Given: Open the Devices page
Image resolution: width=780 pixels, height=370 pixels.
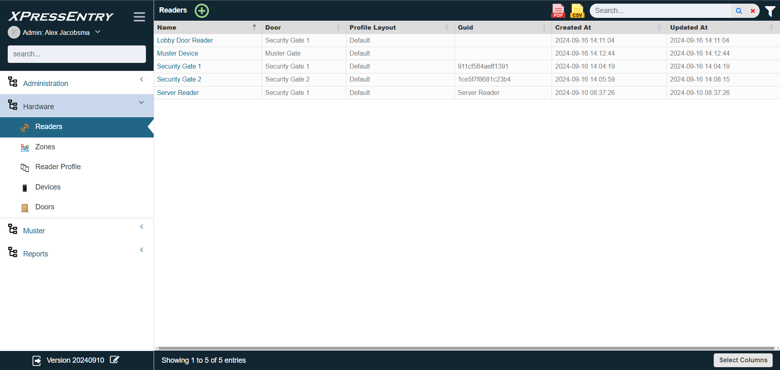Looking at the screenshot, I should [48, 187].
